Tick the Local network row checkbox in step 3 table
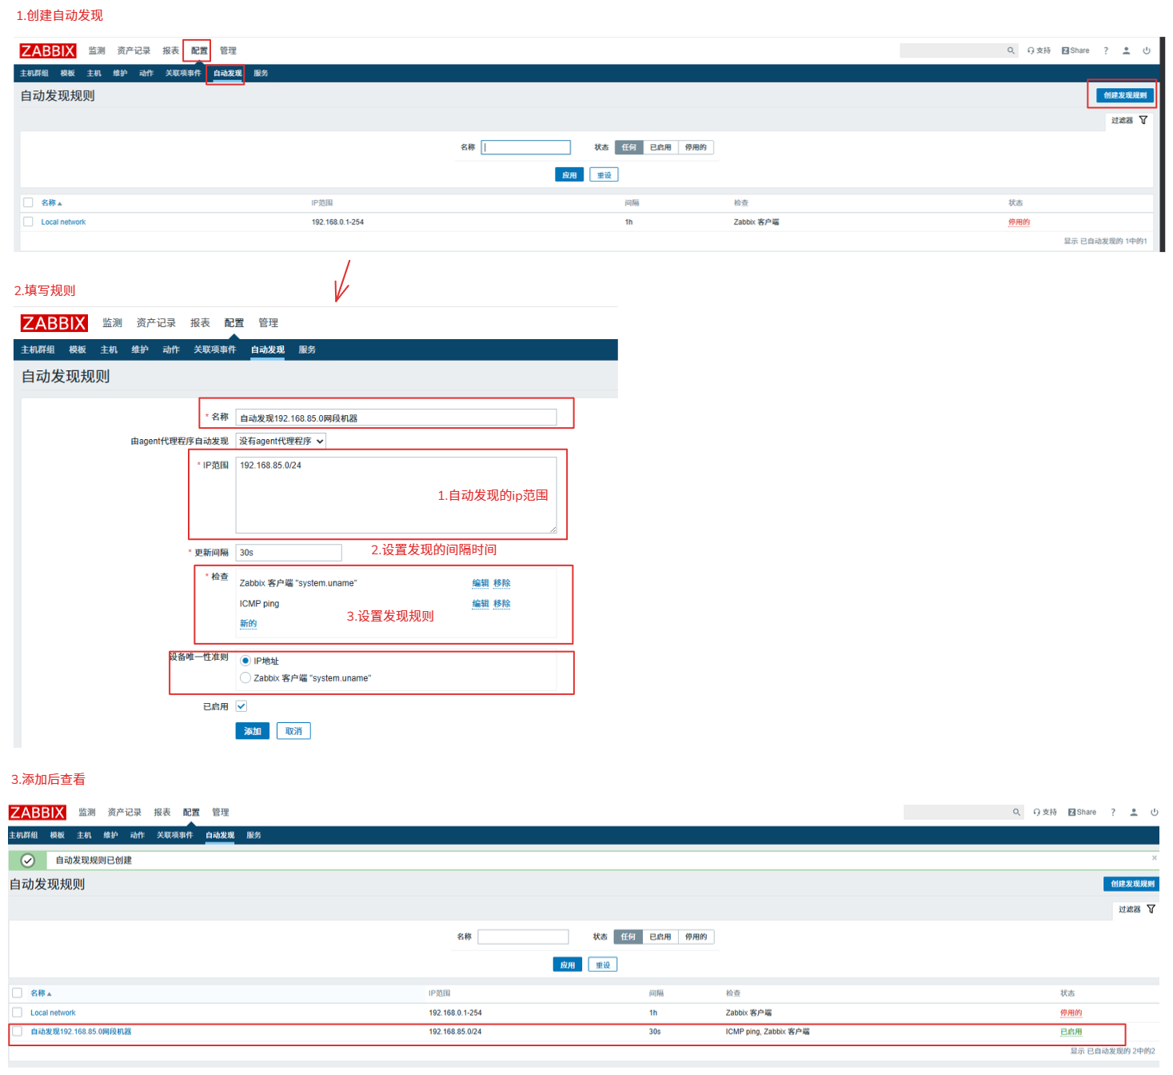Image resolution: width=1173 pixels, height=1075 pixels. tap(17, 1013)
